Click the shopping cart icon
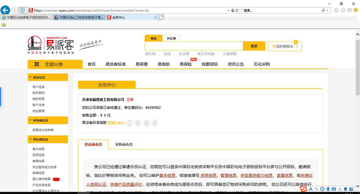This screenshot has width=360, height=194. pyautogui.click(x=274, y=46)
